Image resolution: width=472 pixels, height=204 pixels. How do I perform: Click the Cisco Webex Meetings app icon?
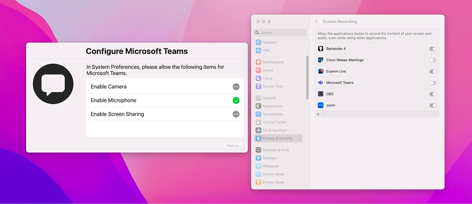pos(321,60)
